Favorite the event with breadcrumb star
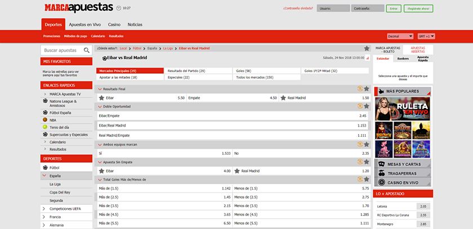This screenshot has height=229, width=473. tap(367, 48)
